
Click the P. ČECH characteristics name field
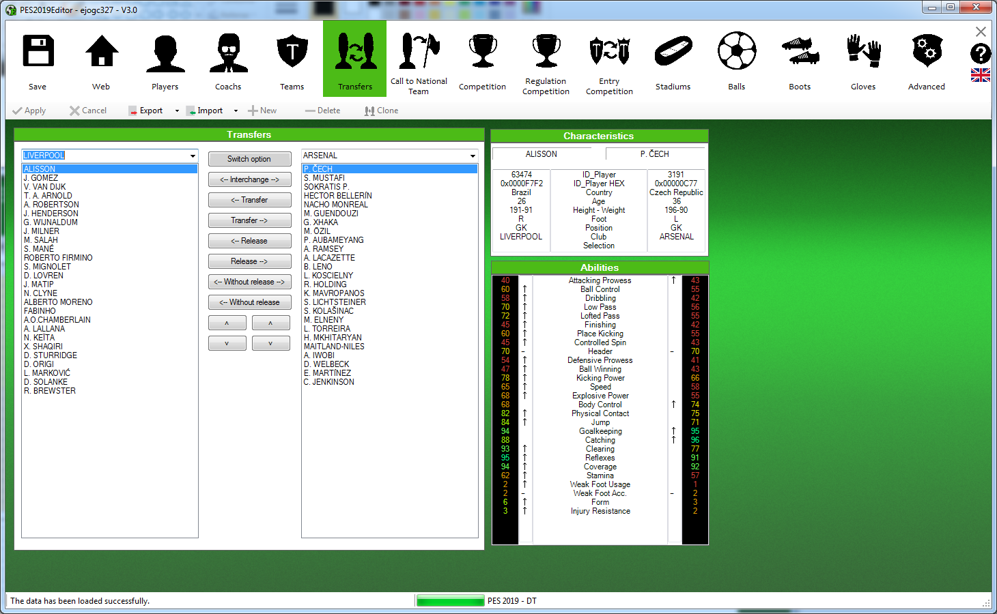[x=655, y=154]
